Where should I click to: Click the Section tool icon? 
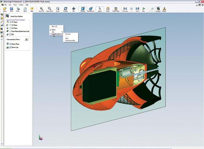click(158, 9)
